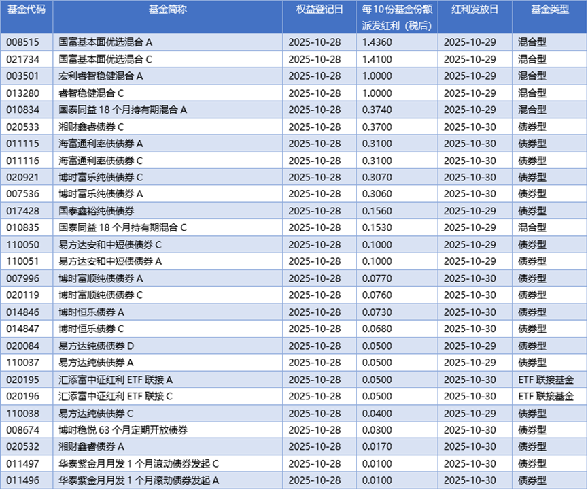
Task: Click the 权益登记日 column header
Action: click(x=319, y=10)
